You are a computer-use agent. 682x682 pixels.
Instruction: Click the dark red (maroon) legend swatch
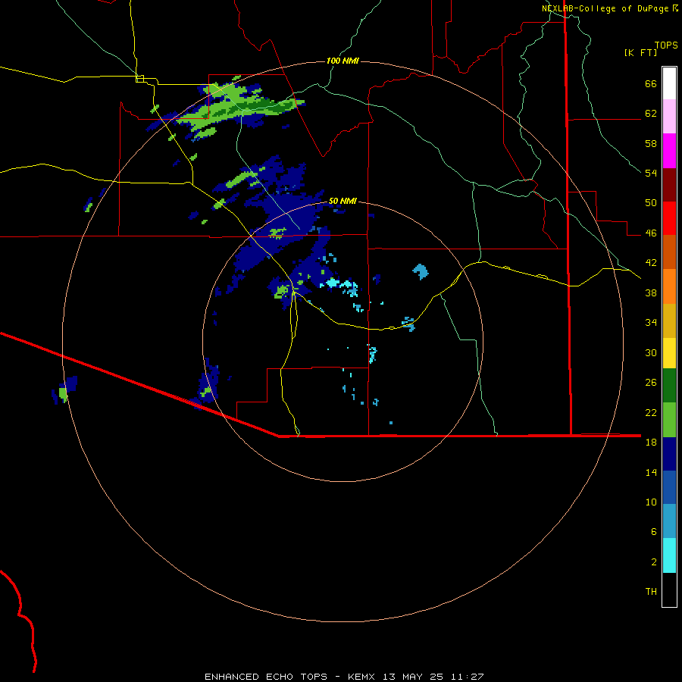tap(669, 185)
